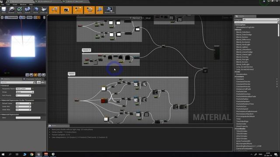The height and width of the screenshot is (157, 280).
Task: Select Blend_Overlay in the Palette
Action: (x=242, y=57)
